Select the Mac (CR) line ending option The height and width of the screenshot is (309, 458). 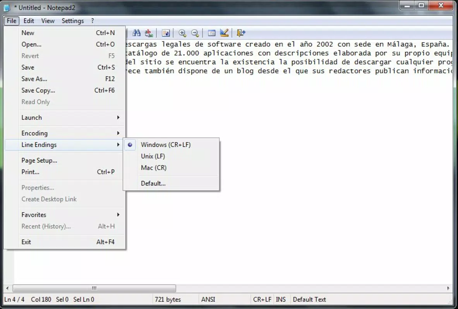click(171, 168)
